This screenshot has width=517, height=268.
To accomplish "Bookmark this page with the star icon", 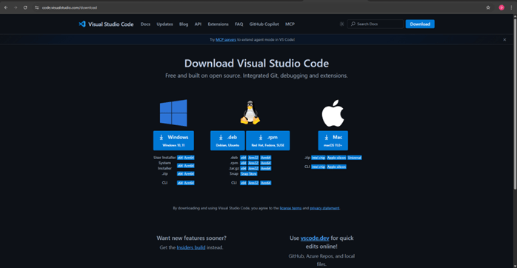I will (488, 7).
